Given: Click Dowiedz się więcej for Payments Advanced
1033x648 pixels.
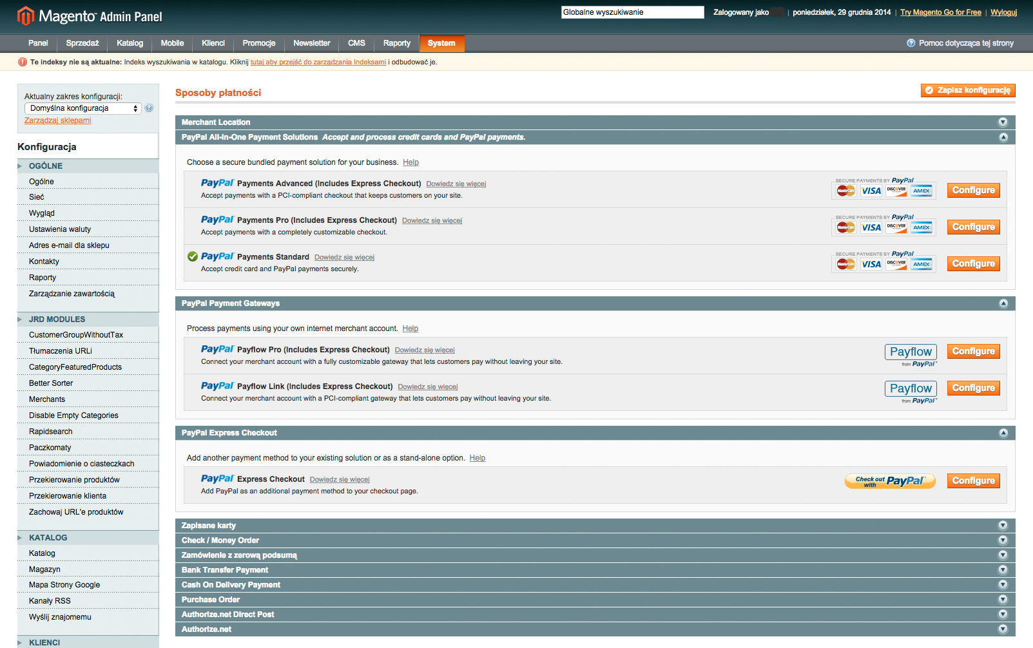Looking at the screenshot, I should [456, 184].
